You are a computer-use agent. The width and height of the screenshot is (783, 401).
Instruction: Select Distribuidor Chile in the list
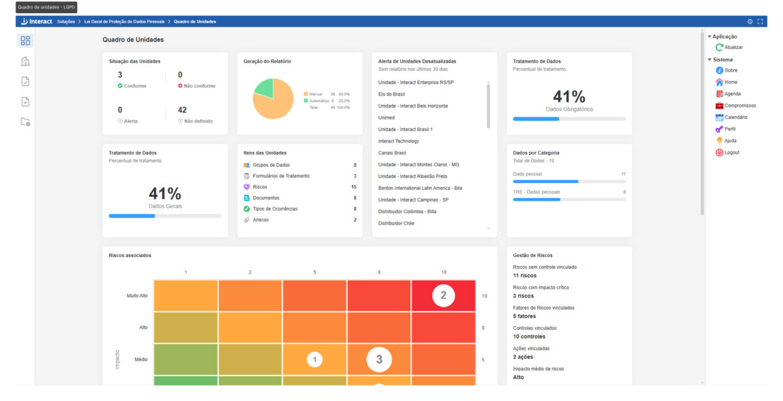[396, 223]
